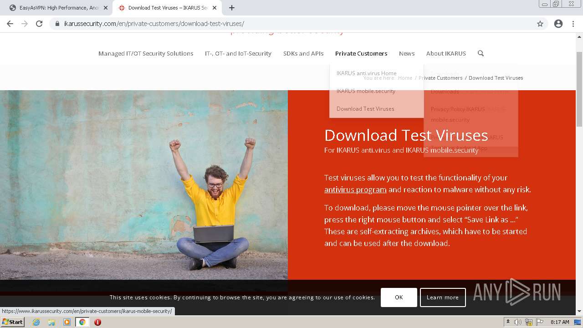Open the SDKs and APIs menu
Viewport: 583px width, 328px height.
(303, 53)
